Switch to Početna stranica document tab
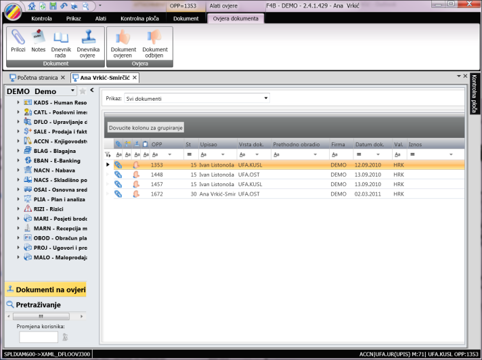 pyautogui.click(x=37, y=78)
